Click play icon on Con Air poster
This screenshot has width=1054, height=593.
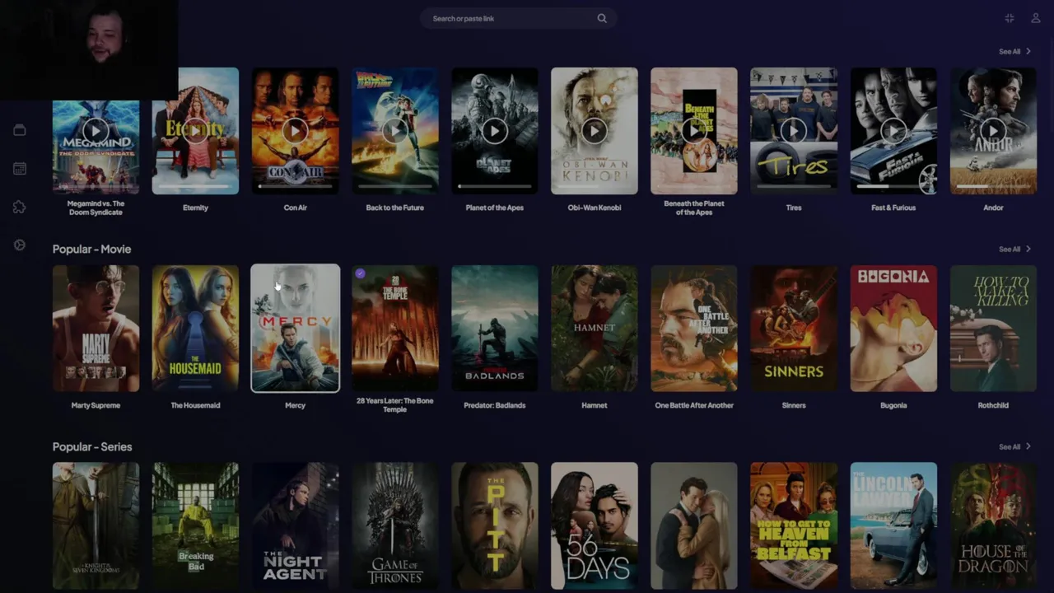pos(295,130)
